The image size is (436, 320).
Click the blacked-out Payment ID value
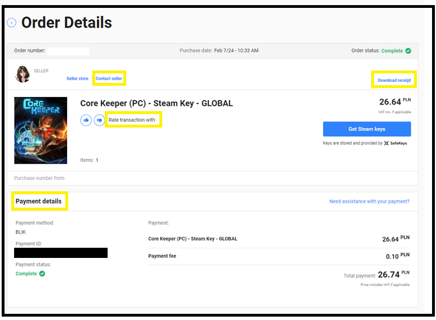61,253
